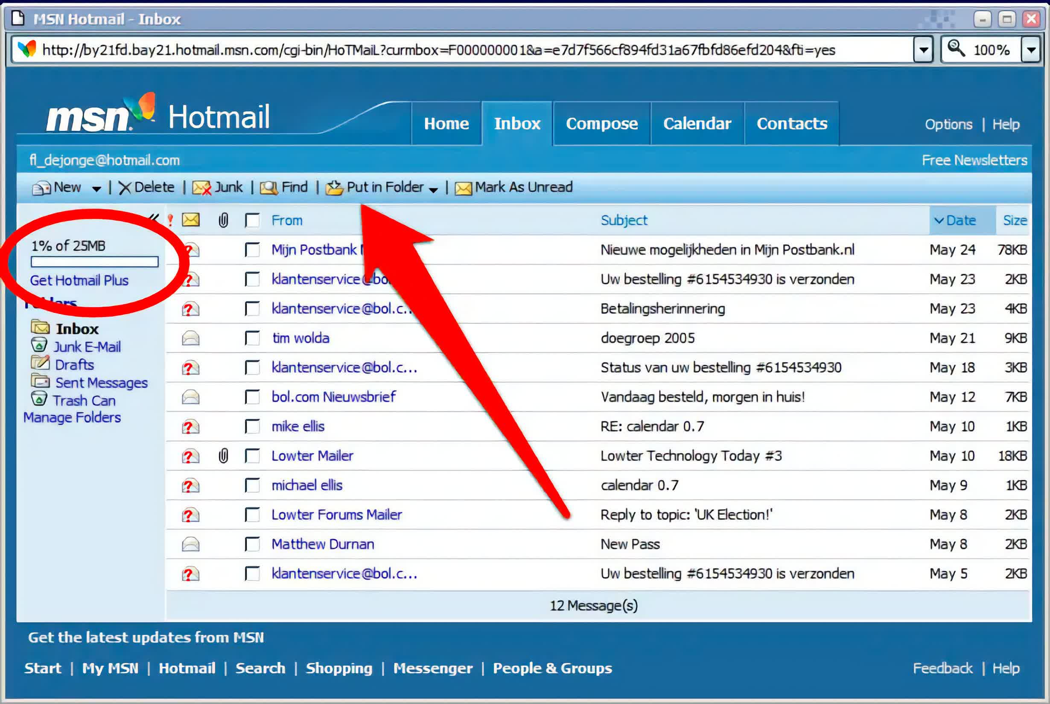The width and height of the screenshot is (1050, 704).
Task: Click the Drafts folder icon in sidebar
Action: coord(40,363)
